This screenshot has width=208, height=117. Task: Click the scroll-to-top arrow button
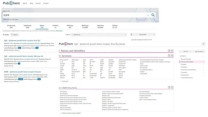pyautogui.click(x=203, y=44)
